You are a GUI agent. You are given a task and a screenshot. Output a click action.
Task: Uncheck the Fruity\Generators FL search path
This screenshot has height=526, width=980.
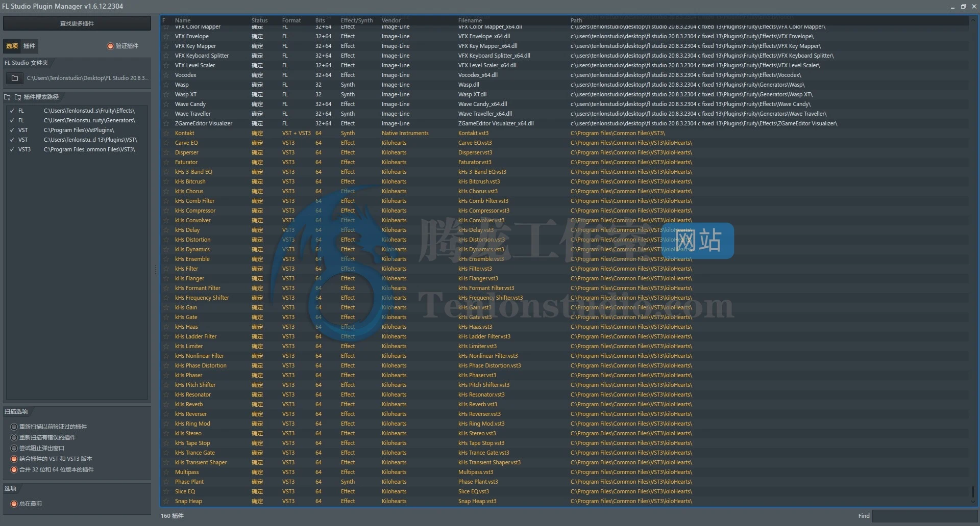click(x=12, y=120)
